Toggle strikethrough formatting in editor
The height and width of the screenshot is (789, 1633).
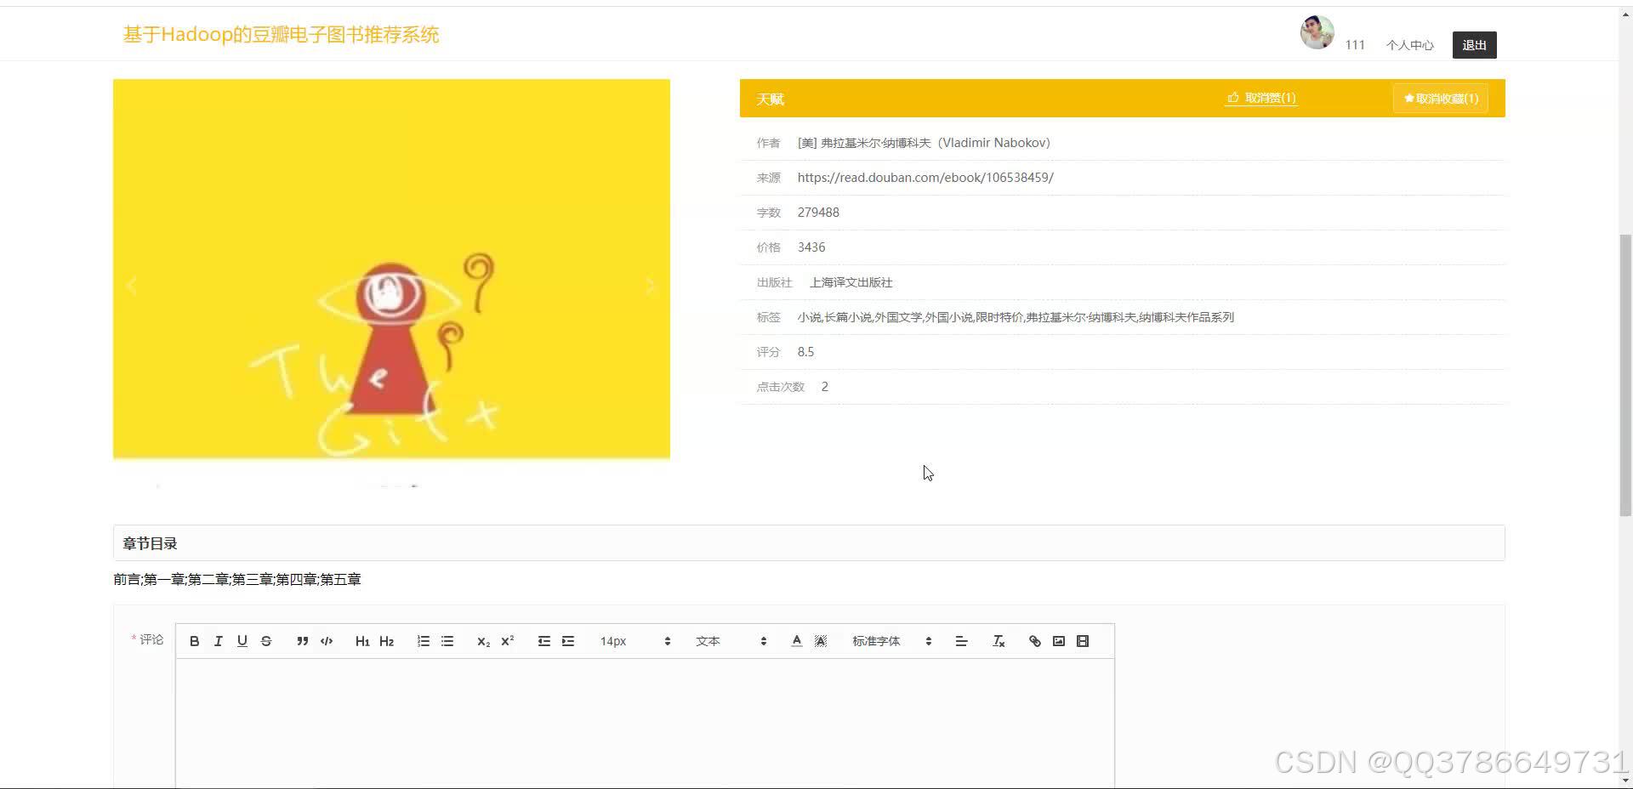coord(266,641)
